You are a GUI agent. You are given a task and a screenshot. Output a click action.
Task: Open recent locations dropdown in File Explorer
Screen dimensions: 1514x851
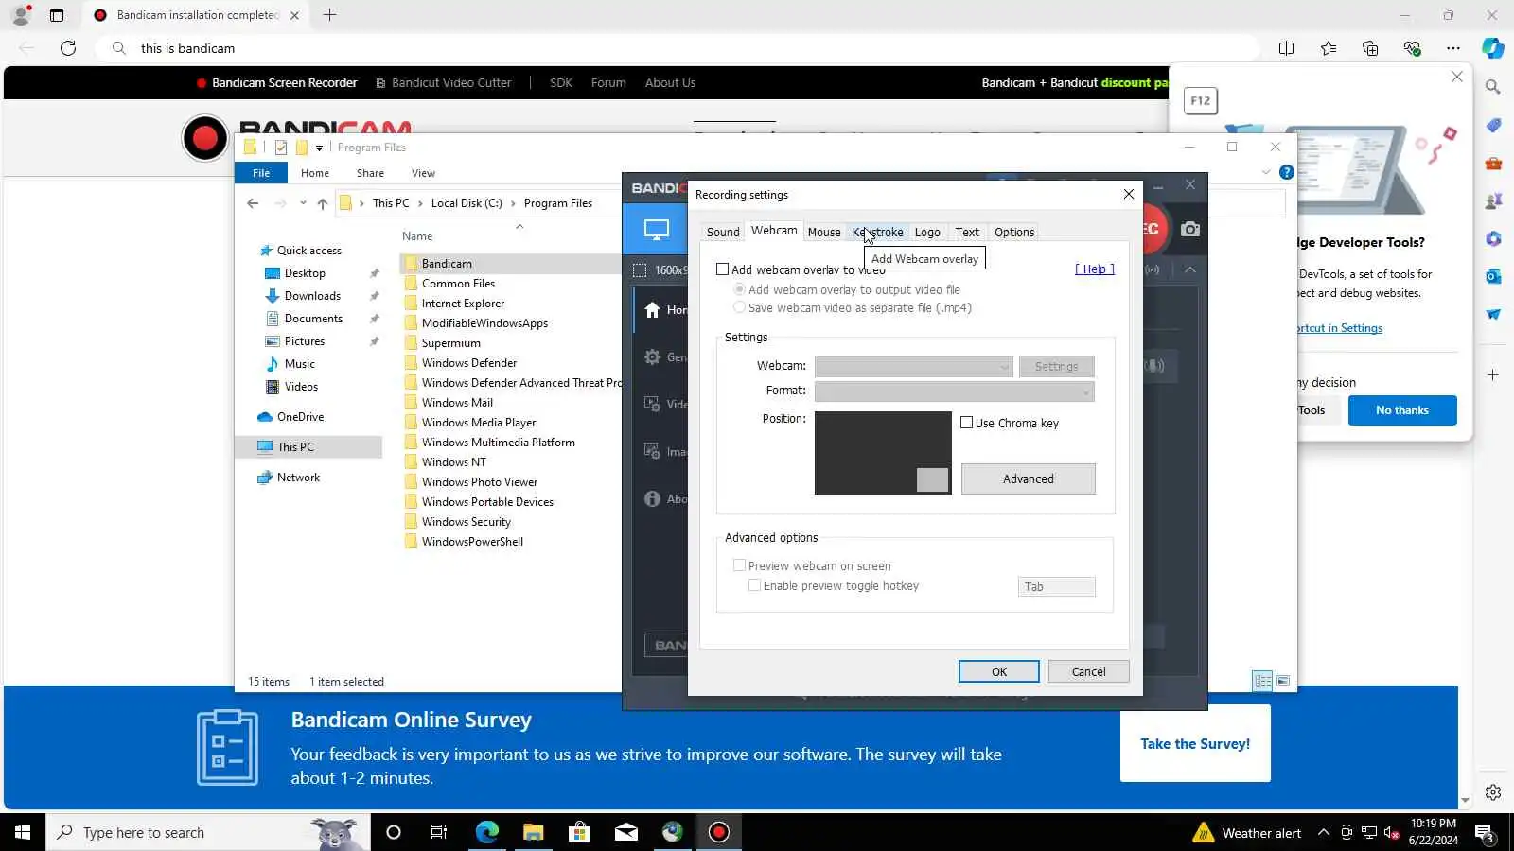pos(303,203)
